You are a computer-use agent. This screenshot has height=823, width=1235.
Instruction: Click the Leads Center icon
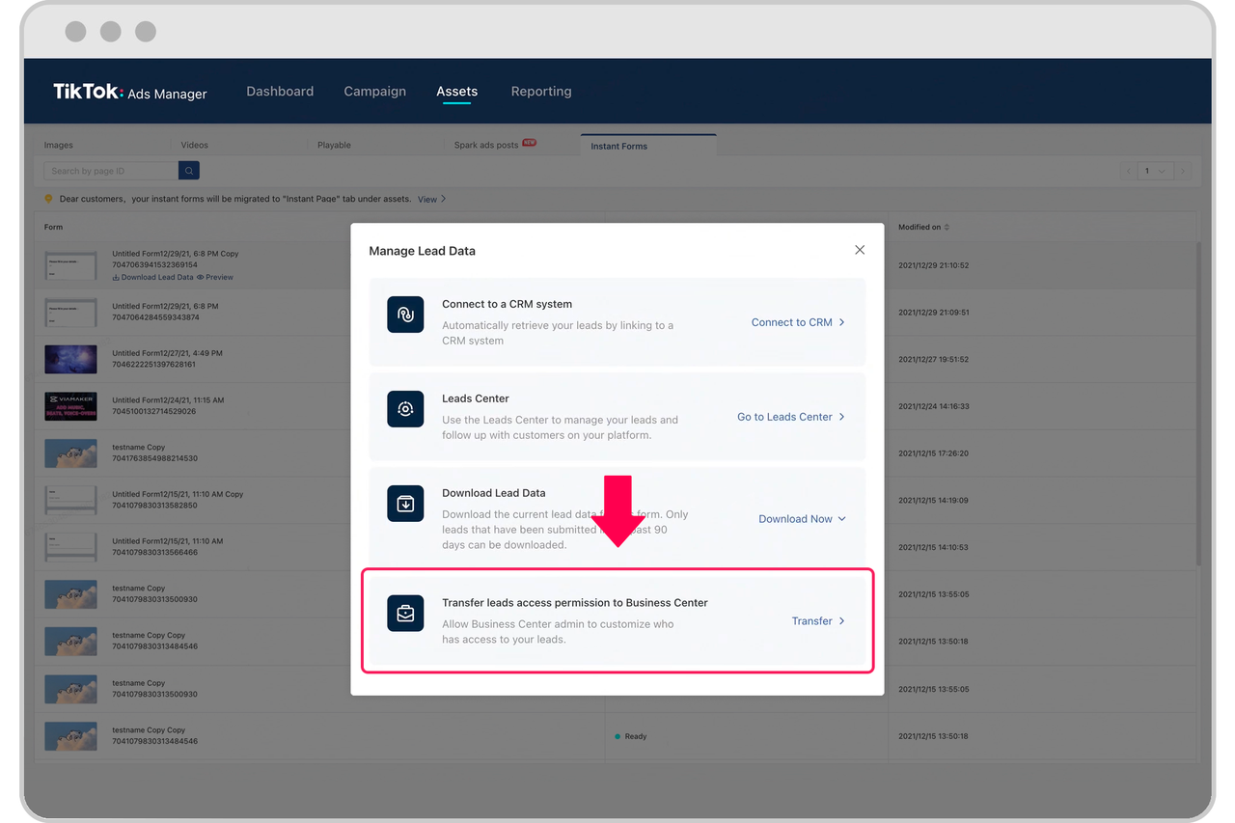[405, 409]
